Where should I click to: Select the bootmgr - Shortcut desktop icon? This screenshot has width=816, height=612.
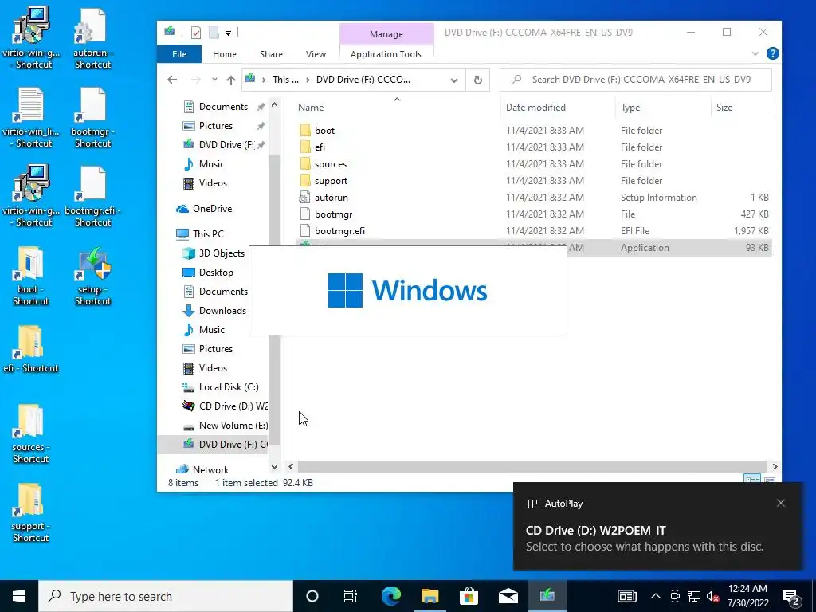click(x=92, y=118)
